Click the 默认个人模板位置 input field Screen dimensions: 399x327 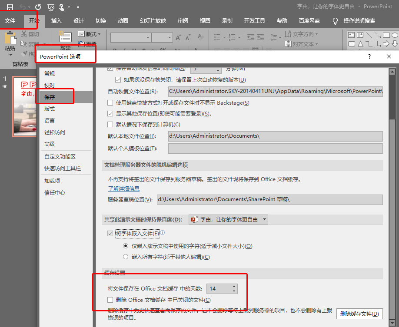(x=275, y=148)
